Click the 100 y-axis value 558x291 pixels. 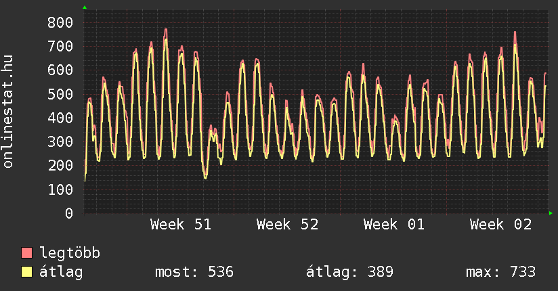(60, 189)
